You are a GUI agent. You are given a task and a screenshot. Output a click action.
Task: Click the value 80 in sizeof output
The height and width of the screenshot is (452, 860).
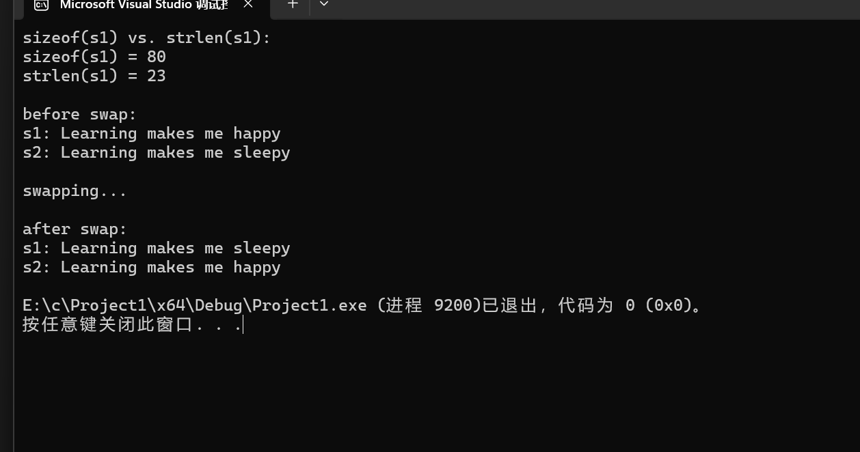(157, 57)
